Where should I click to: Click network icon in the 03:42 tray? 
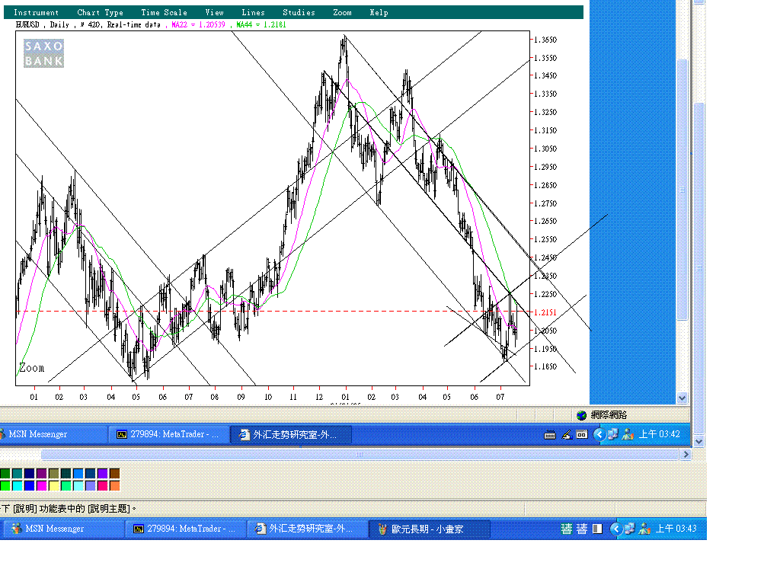click(613, 434)
